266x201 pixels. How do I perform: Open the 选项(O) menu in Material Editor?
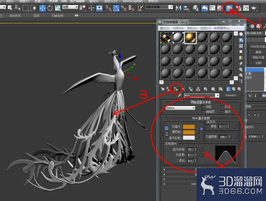205,28
